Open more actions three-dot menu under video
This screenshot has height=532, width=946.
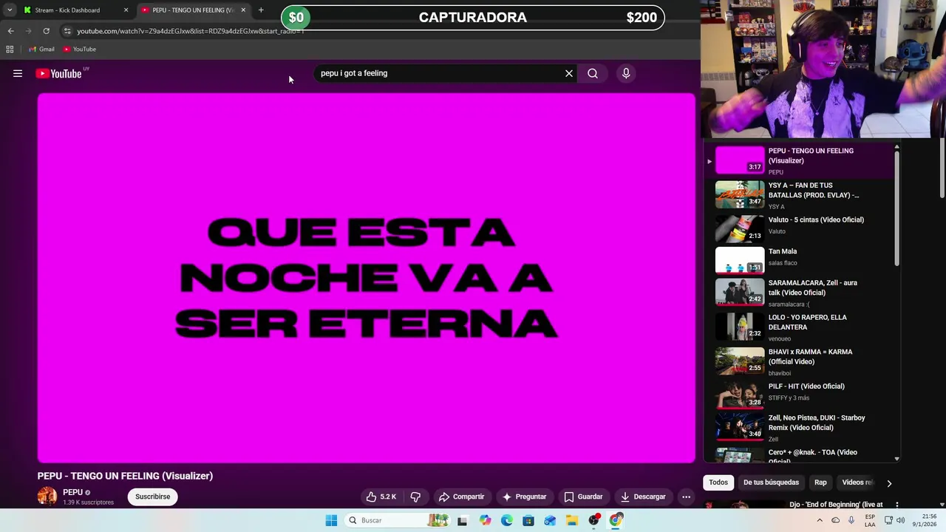[686, 497]
